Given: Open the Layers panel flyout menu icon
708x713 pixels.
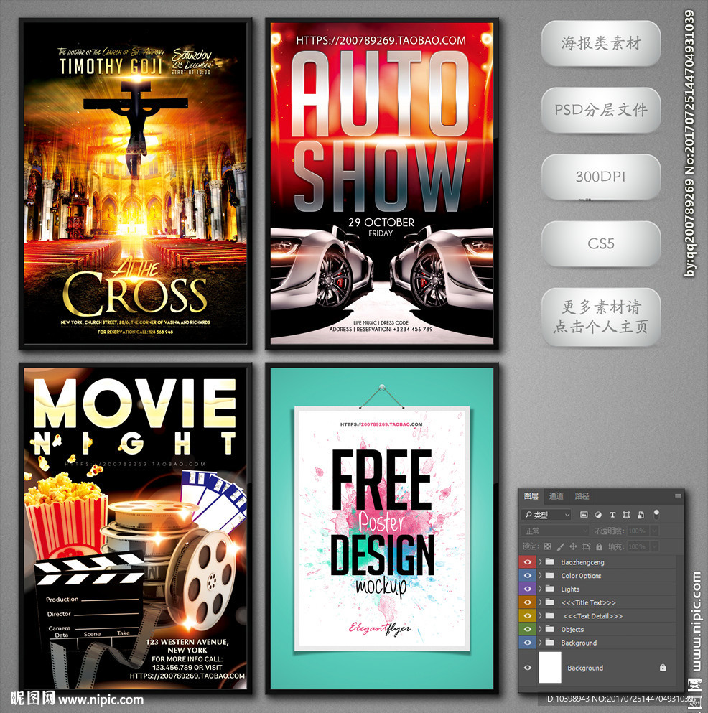Looking at the screenshot, I should coord(678,496).
